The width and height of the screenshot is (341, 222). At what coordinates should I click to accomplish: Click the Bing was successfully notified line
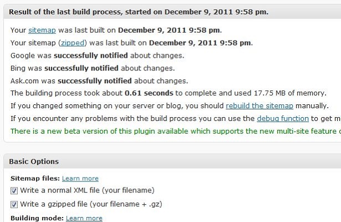click(x=93, y=68)
